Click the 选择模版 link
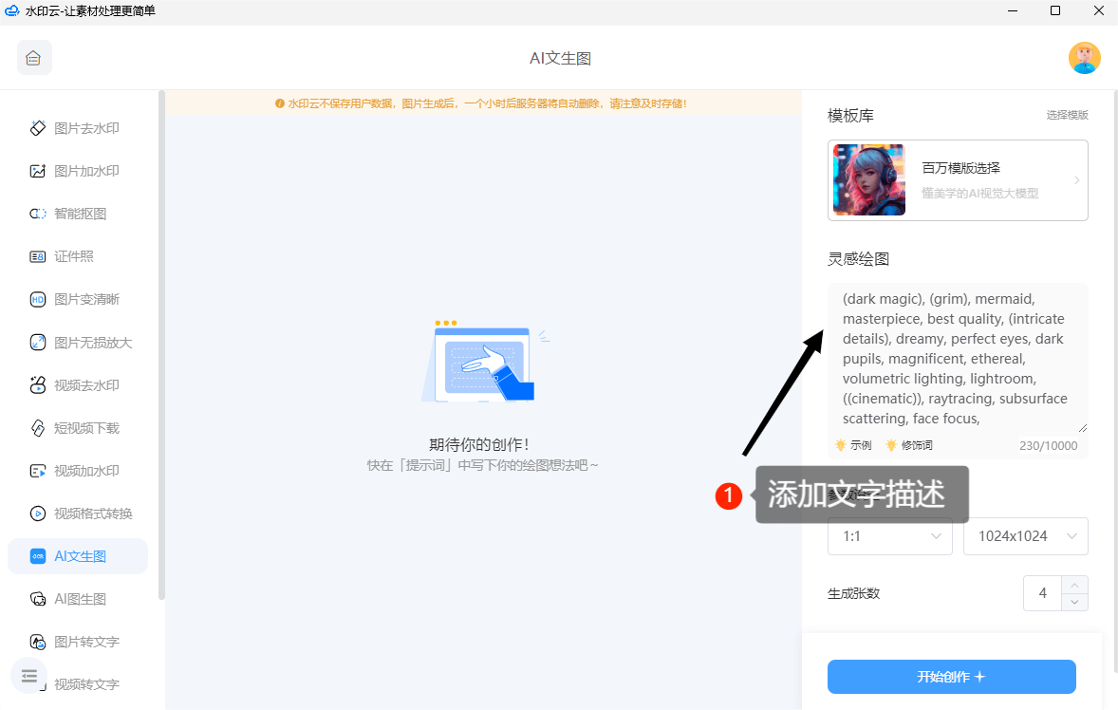This screenshot has width=1118, height=710. (1067, 115)
